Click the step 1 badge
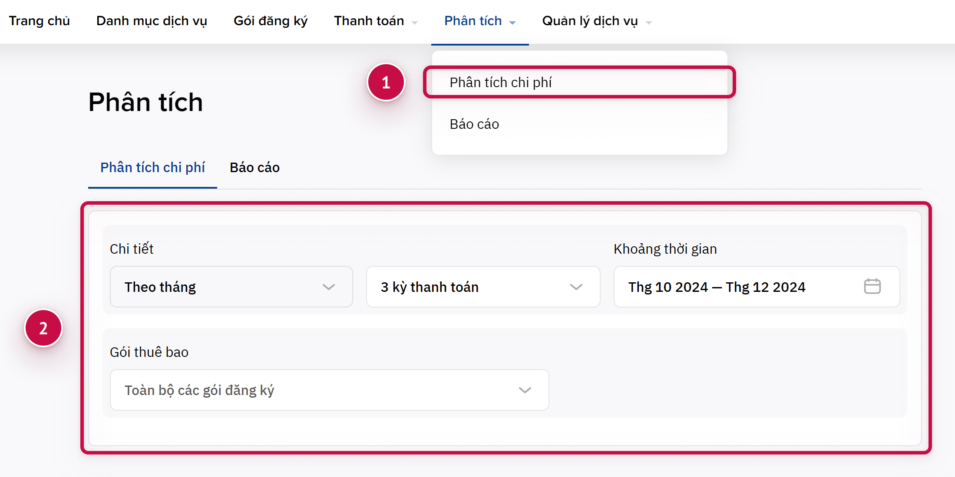 [386, 82]
